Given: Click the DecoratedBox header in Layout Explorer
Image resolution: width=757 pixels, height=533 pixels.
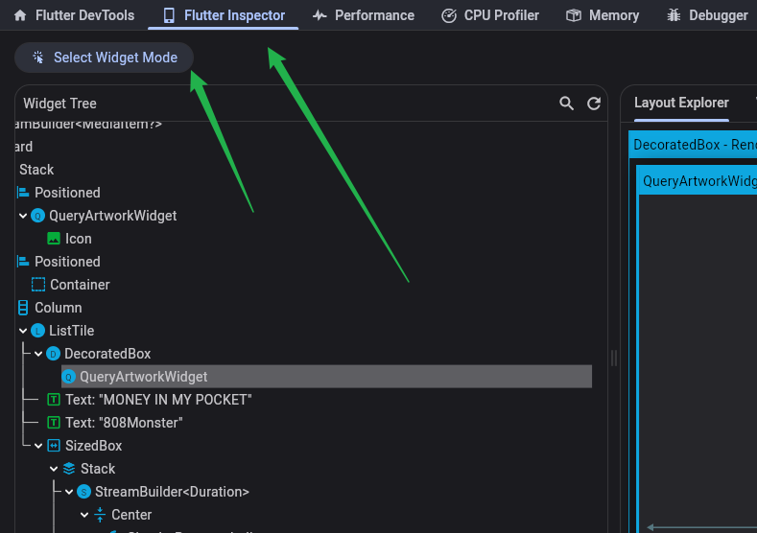Looking at the screenshot, I should click(x=693, y=144).
